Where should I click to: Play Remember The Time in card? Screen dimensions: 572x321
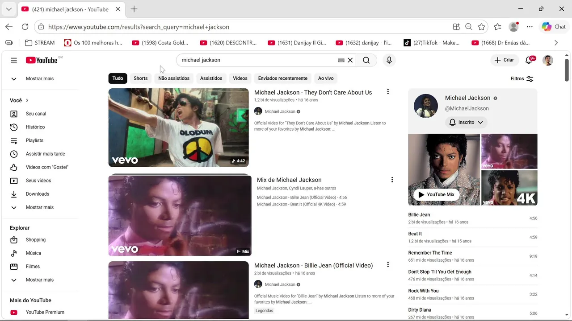tap(472, 256)
